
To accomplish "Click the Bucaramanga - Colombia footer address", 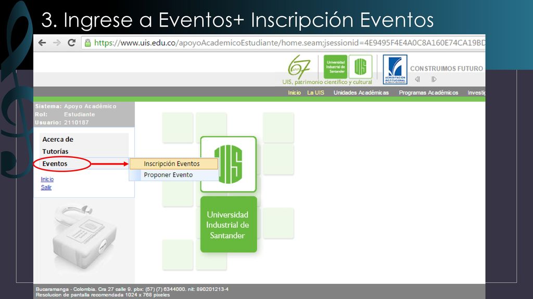I will (132, 289).
